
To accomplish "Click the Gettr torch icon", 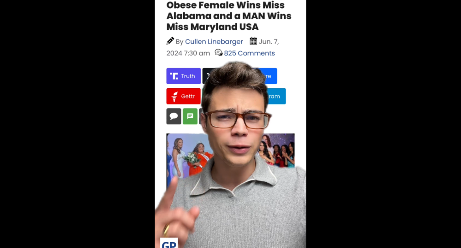I will pos(175,96).
